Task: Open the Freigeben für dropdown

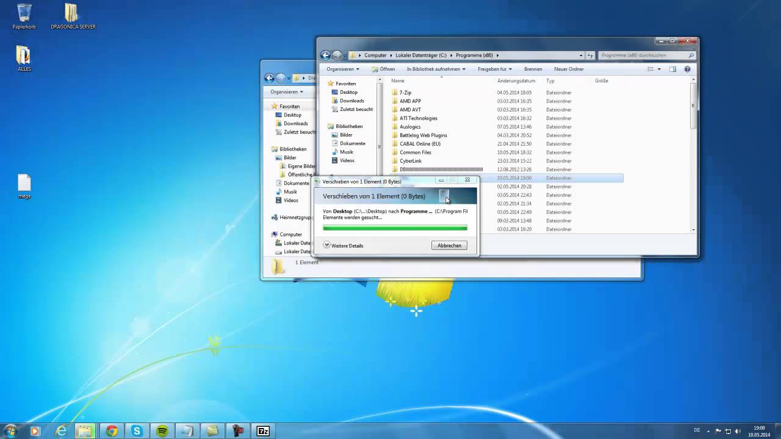Action: (x=494, y=69)
